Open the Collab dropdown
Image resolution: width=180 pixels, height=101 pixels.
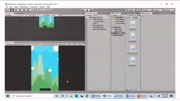(130, 10)
